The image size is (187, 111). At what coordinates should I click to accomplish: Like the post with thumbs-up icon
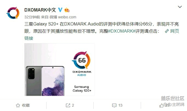(x=162, y=106)
